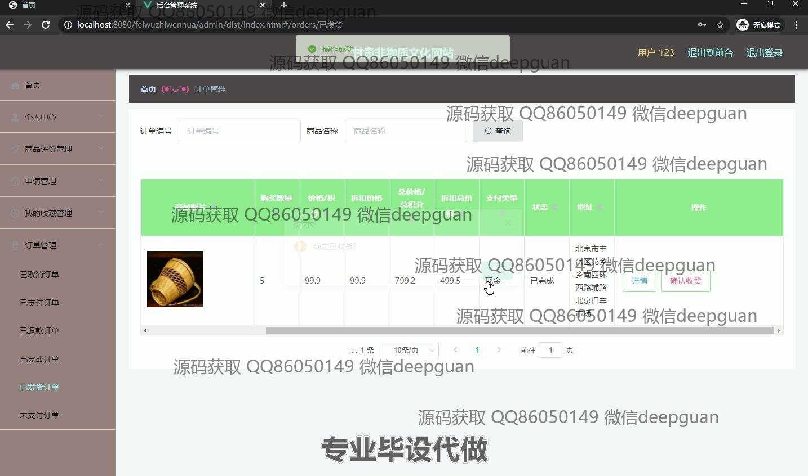Click the scrollbar left arrow of table
808x476 pixels.
click(x=145, y=330)
